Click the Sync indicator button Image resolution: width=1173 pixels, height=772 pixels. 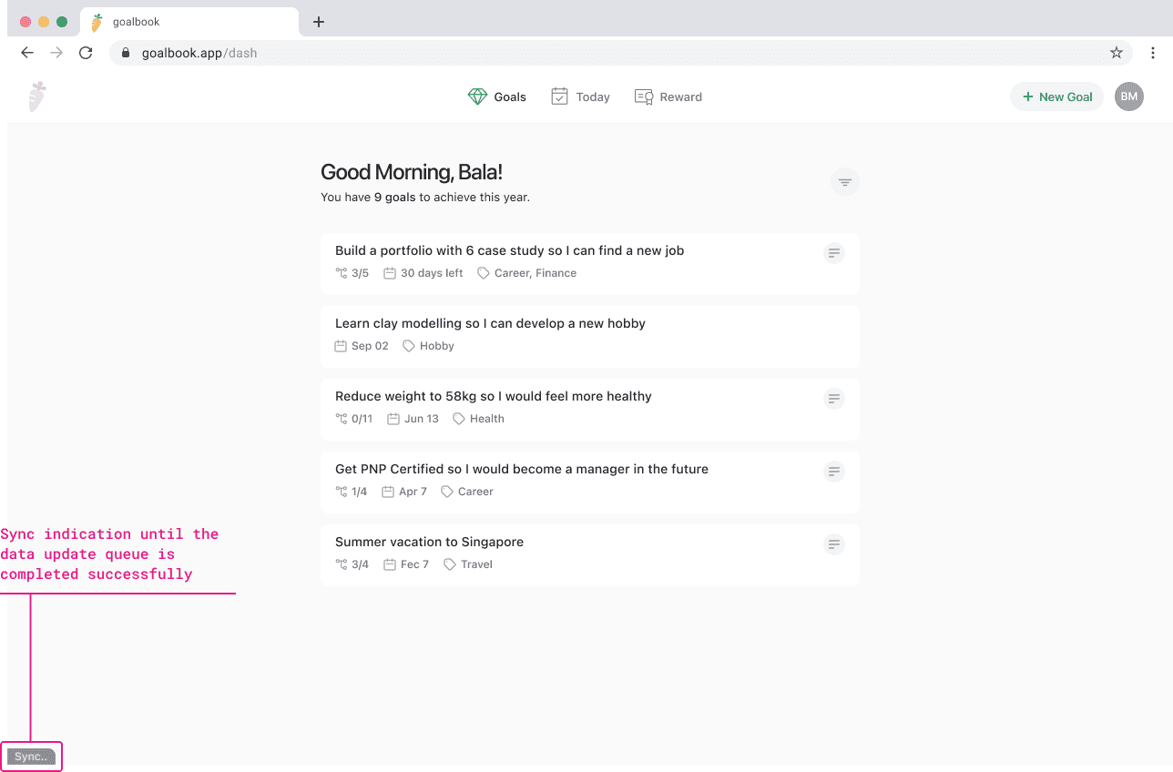(x=31, y=757)
